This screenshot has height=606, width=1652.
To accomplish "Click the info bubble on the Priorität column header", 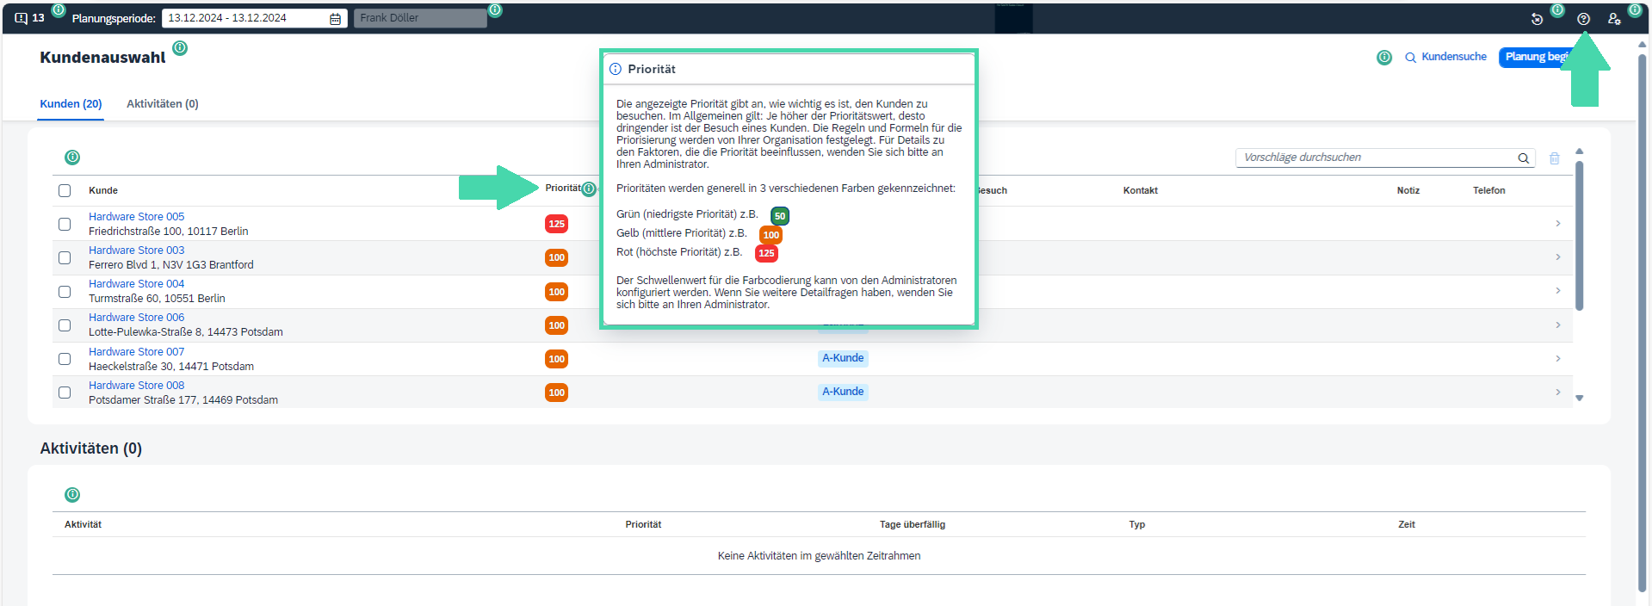I will tap(589, 189).
